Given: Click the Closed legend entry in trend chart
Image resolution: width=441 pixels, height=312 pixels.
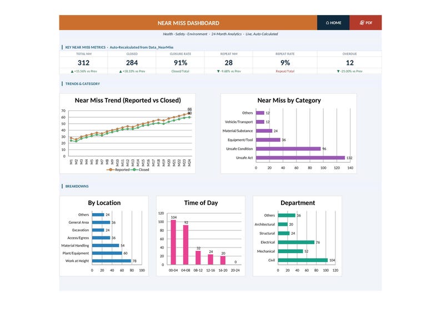Looking at the screenshot, I should (140, 170).
